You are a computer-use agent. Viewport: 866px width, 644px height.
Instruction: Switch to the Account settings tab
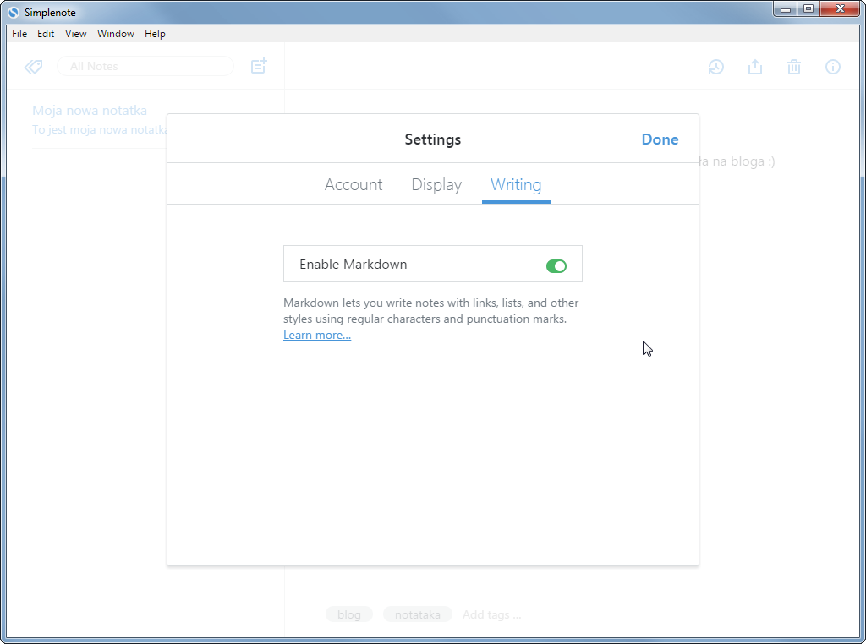click(x=354, y=184)
